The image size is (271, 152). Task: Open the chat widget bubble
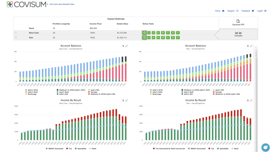pos(265,148)
